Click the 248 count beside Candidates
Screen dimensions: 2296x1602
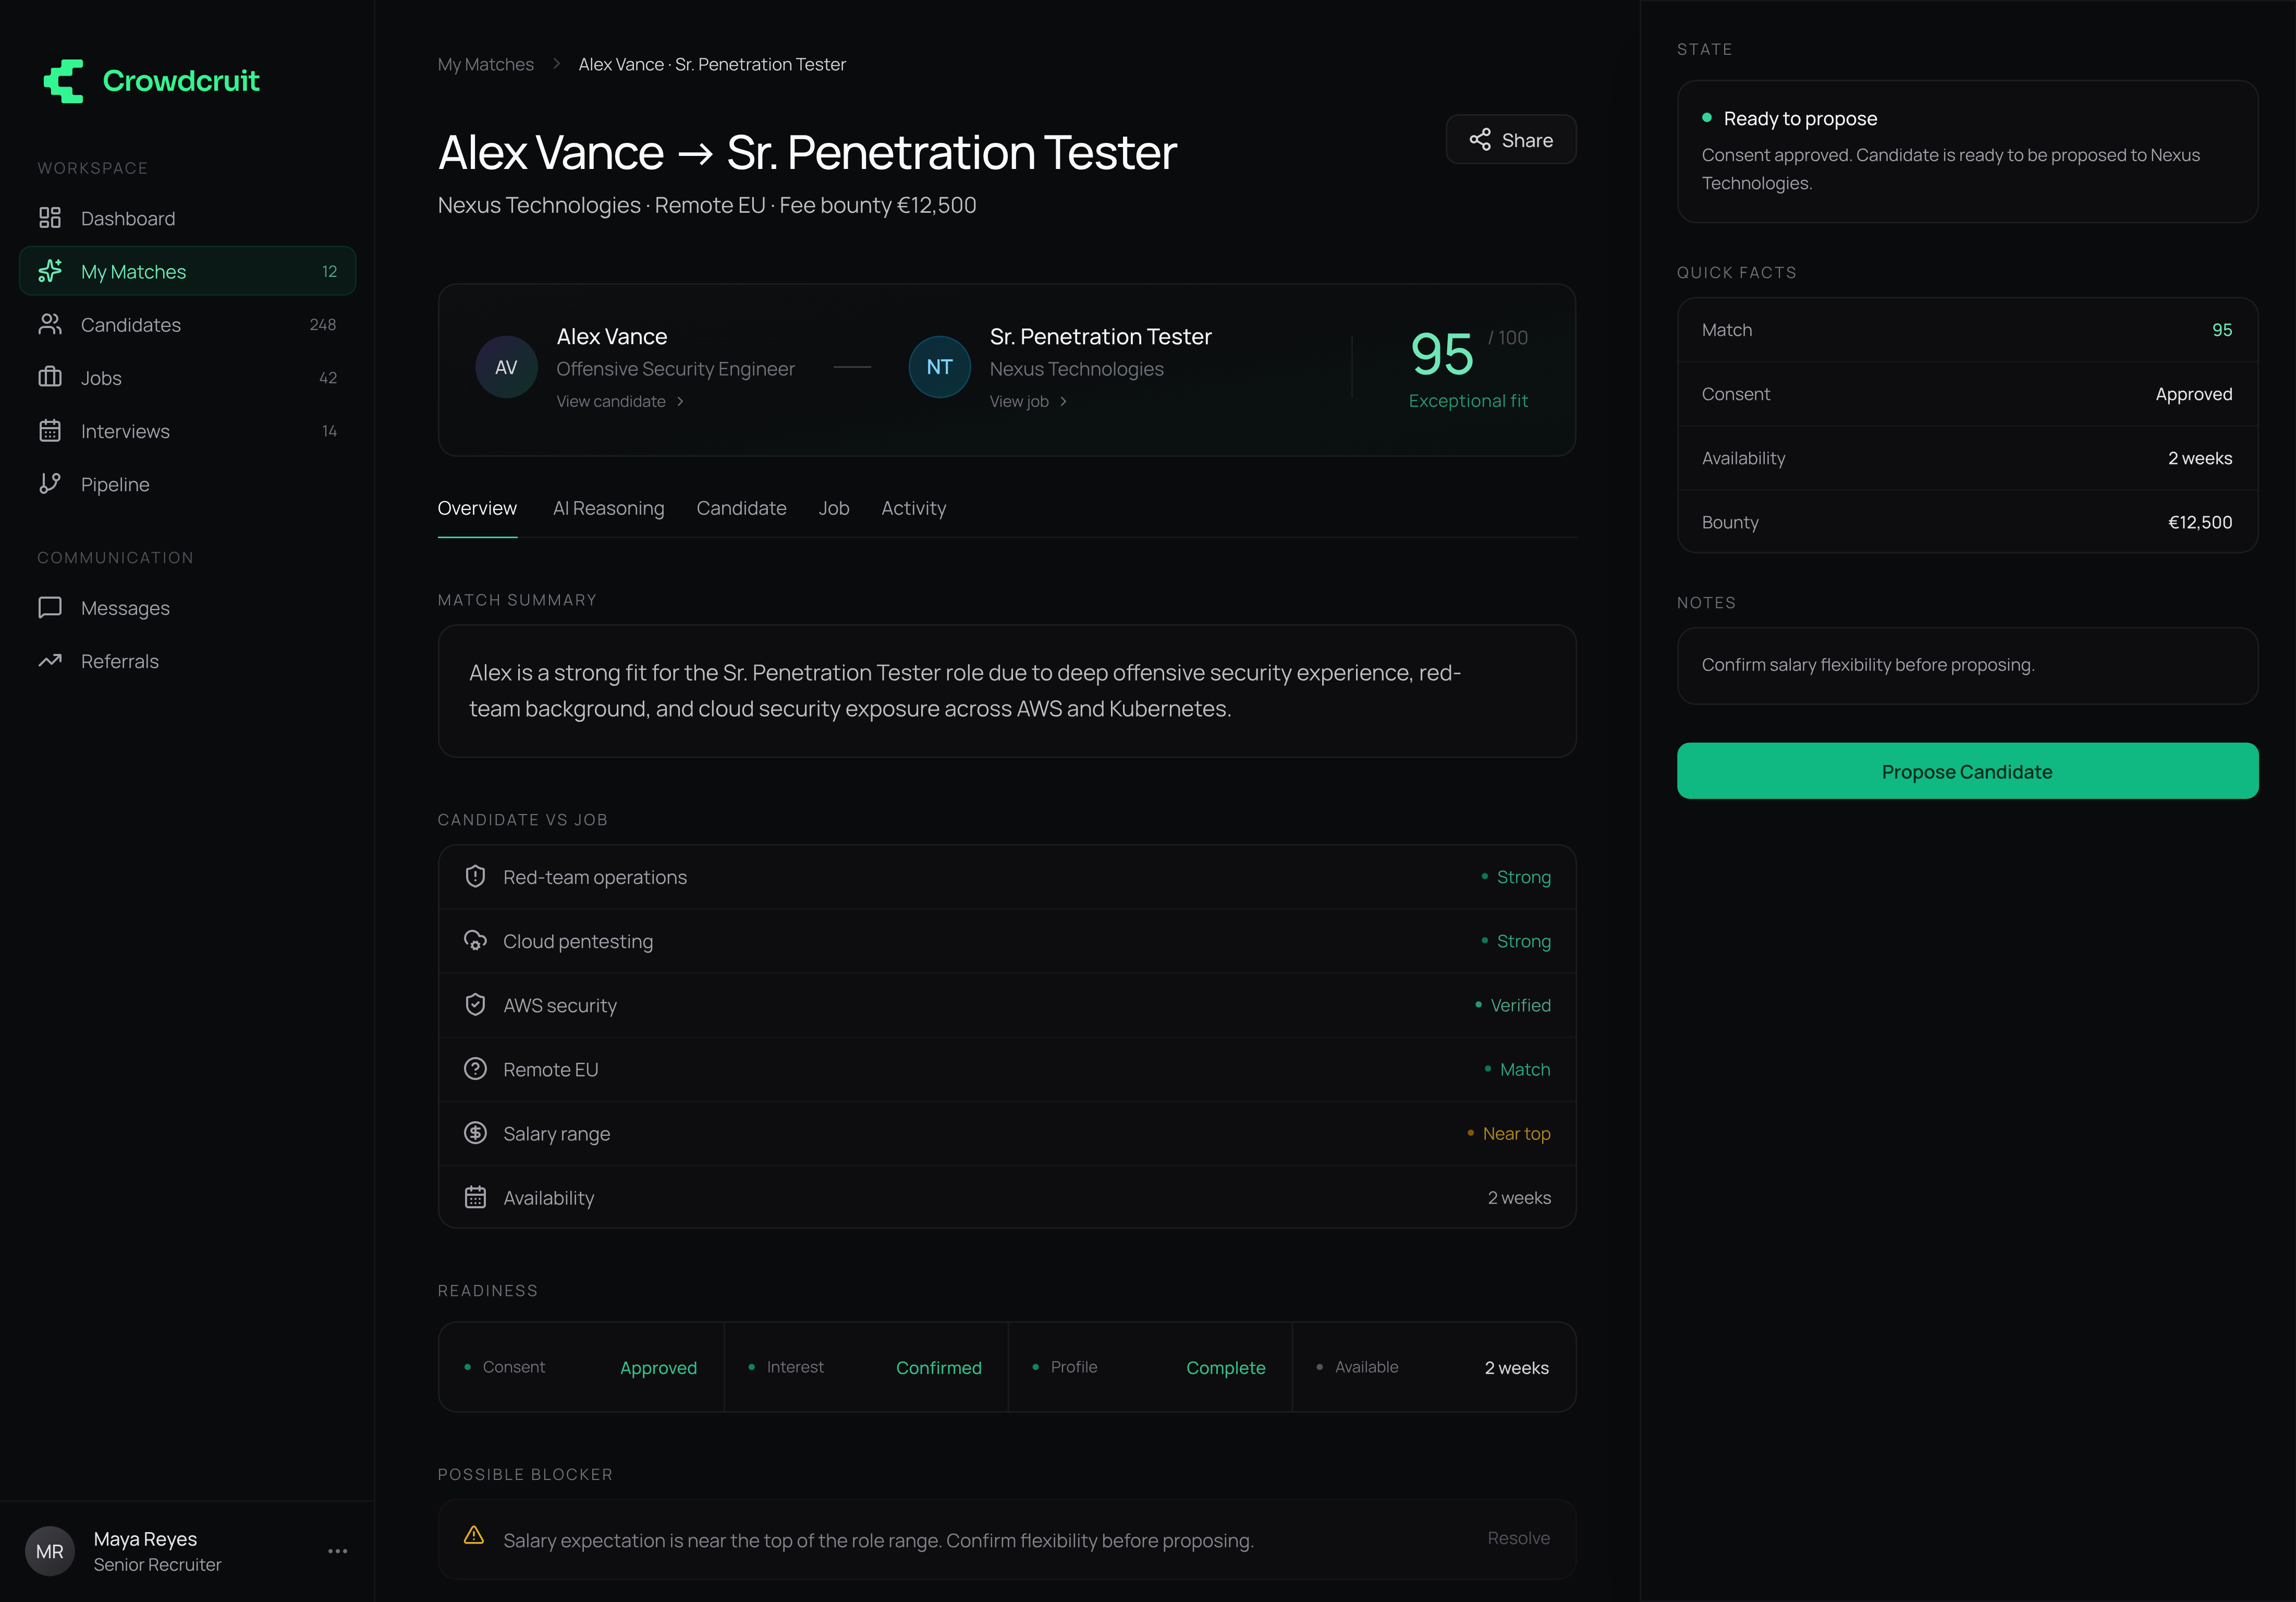click(322, 324)
